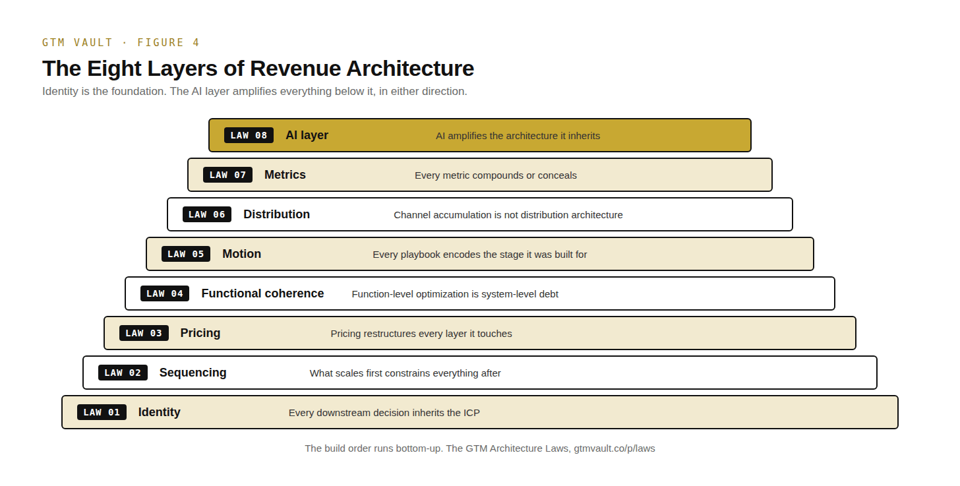Select the 'Sequencing' heading
Screen dimensions: 960x486
(x=193, y=373)
